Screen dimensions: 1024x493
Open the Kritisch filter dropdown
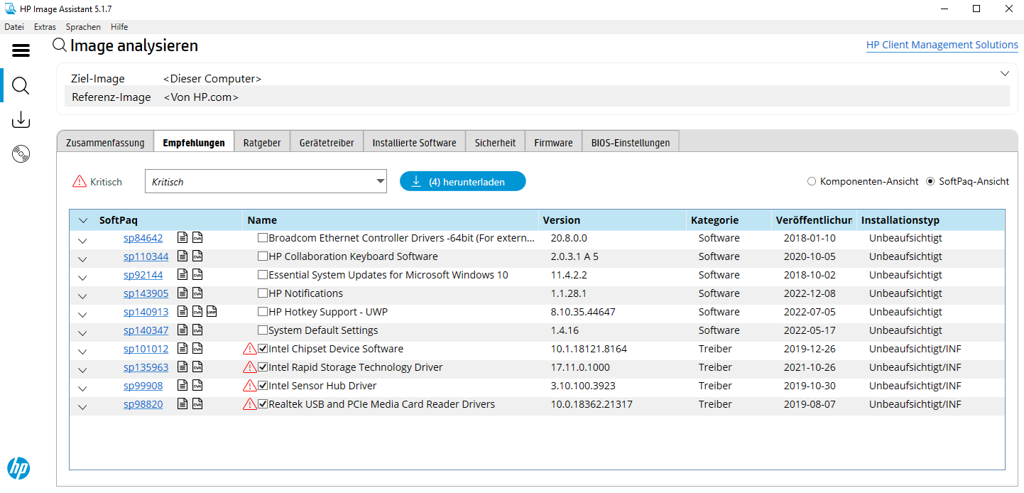tap(266, 181)
